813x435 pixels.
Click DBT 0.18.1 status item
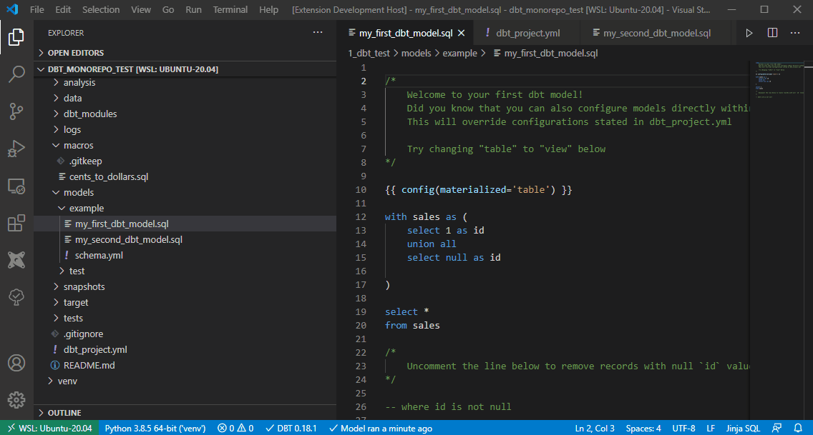[291, 429]
